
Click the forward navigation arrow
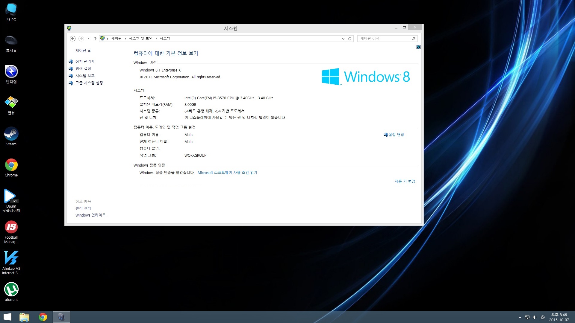click(x=81, y=39)
